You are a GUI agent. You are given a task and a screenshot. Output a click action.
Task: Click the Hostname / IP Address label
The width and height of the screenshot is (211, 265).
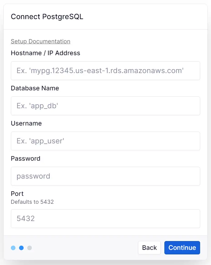pos(45,53)
